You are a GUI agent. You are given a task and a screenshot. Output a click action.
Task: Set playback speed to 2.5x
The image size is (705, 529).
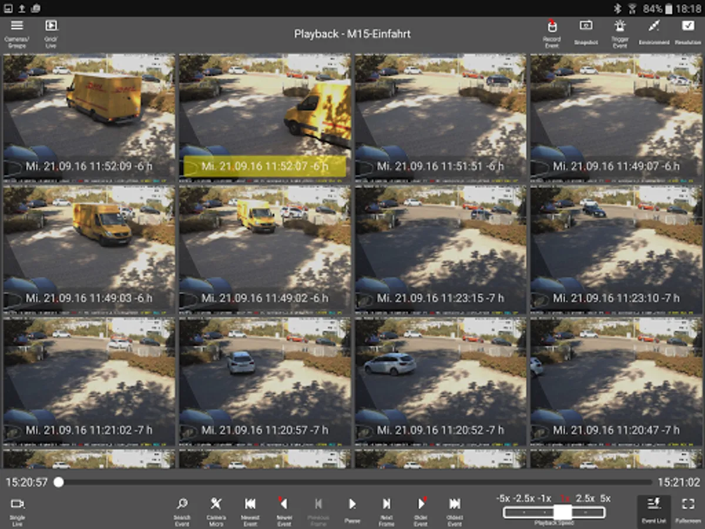click(x=585, y=498)
